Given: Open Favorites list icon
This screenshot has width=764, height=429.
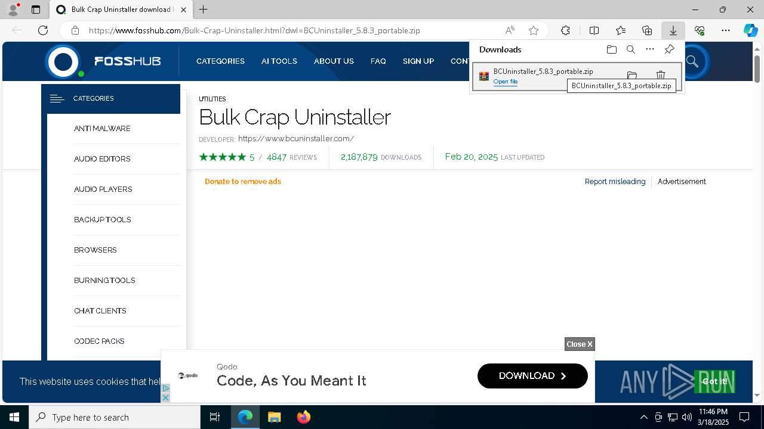Looking at the screenshot, I should tap(621, 30).
